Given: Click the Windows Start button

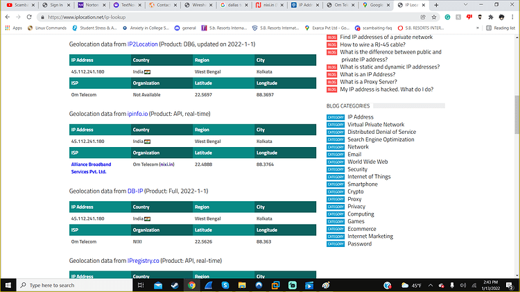Looking at the screenshot, I should (x=8, y=285).
